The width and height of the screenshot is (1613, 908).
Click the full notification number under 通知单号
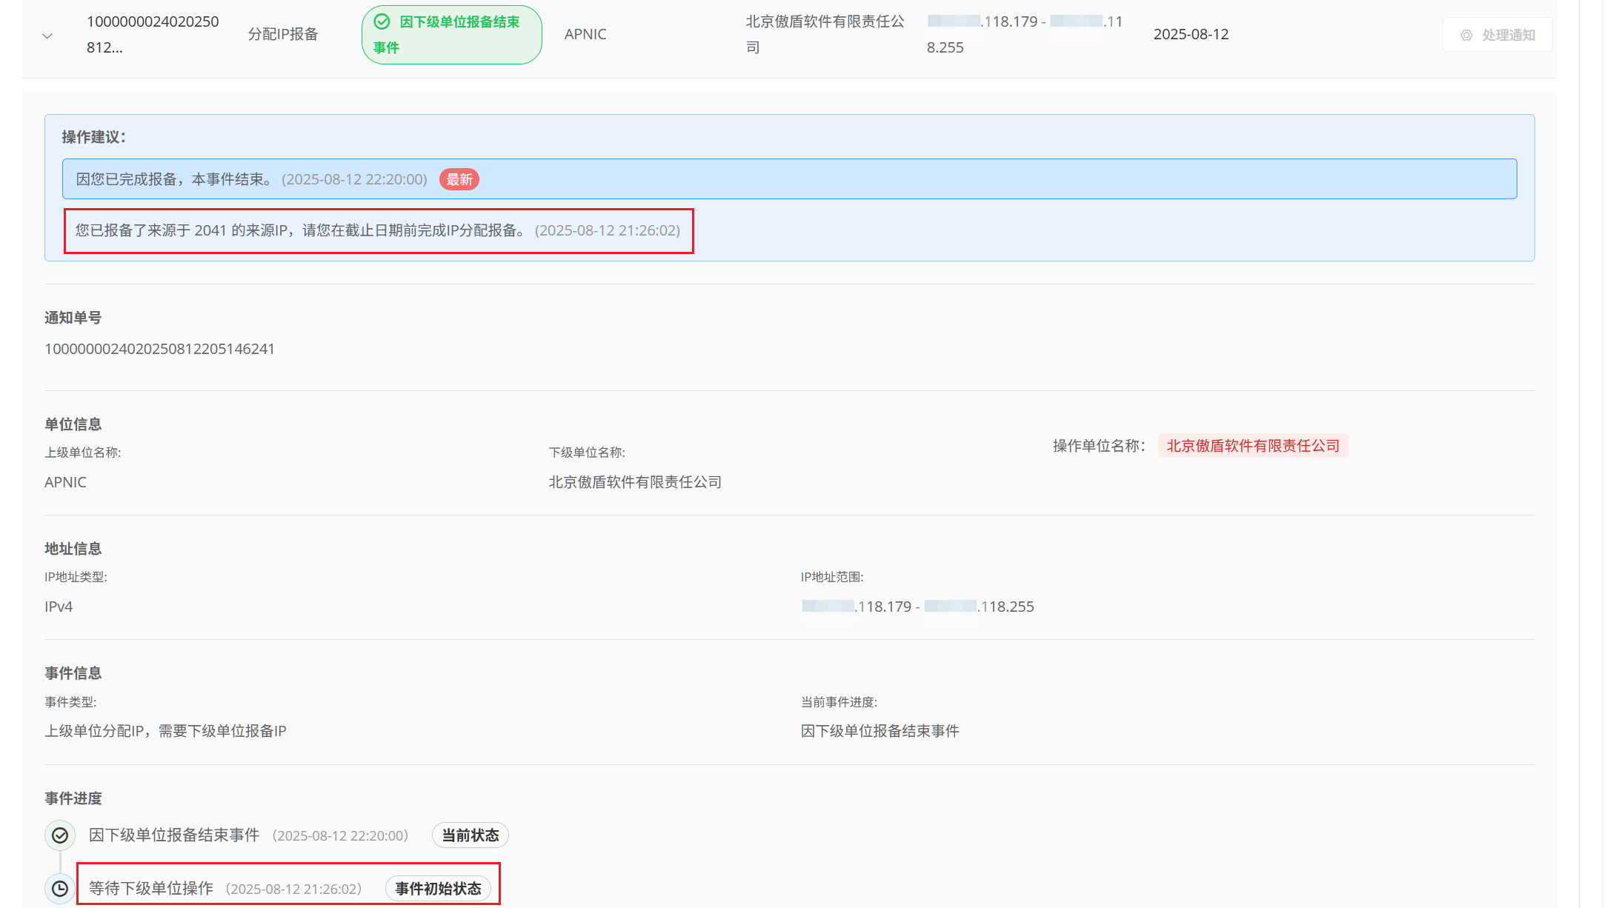159,349
